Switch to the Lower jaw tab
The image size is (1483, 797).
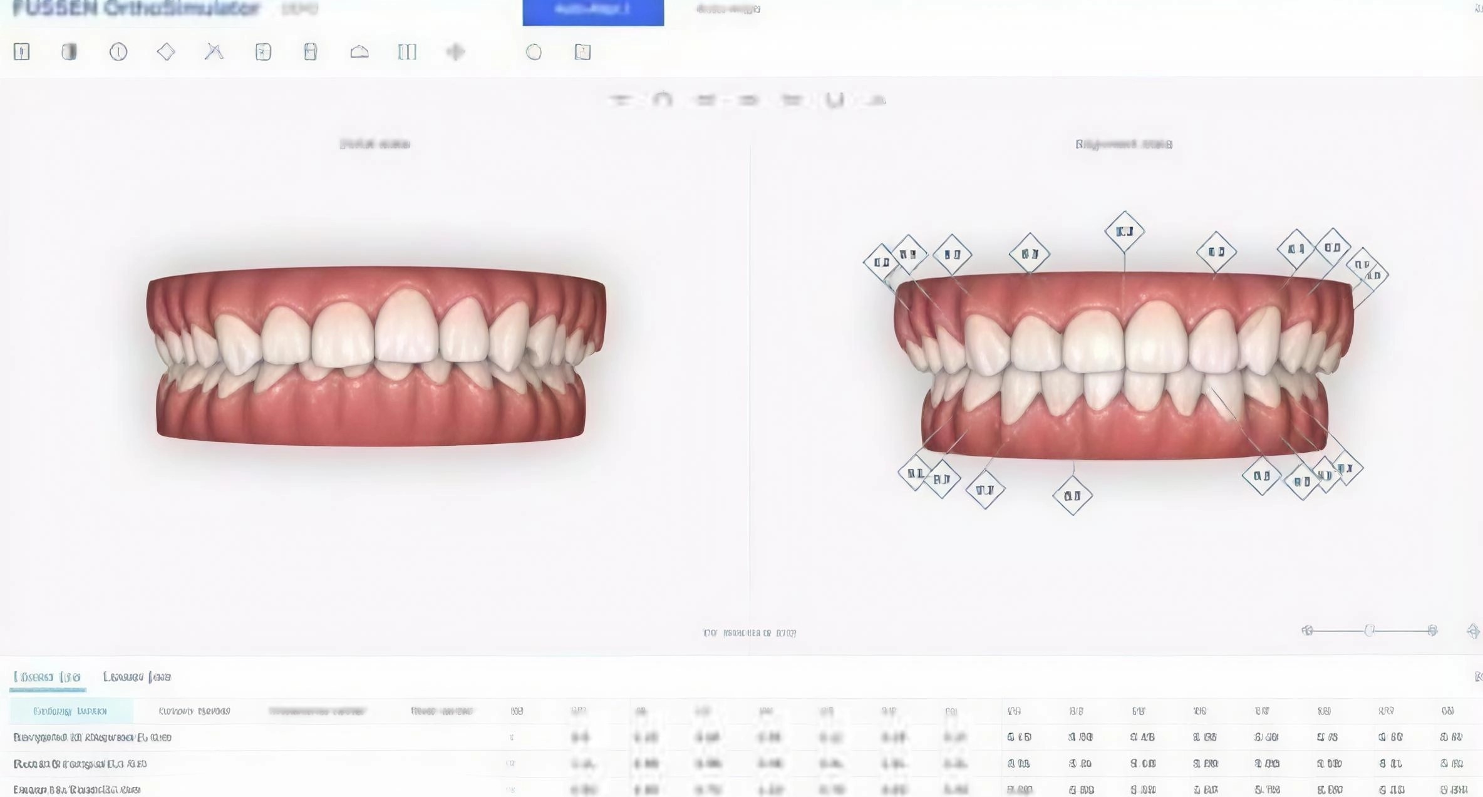coord(137,677)
